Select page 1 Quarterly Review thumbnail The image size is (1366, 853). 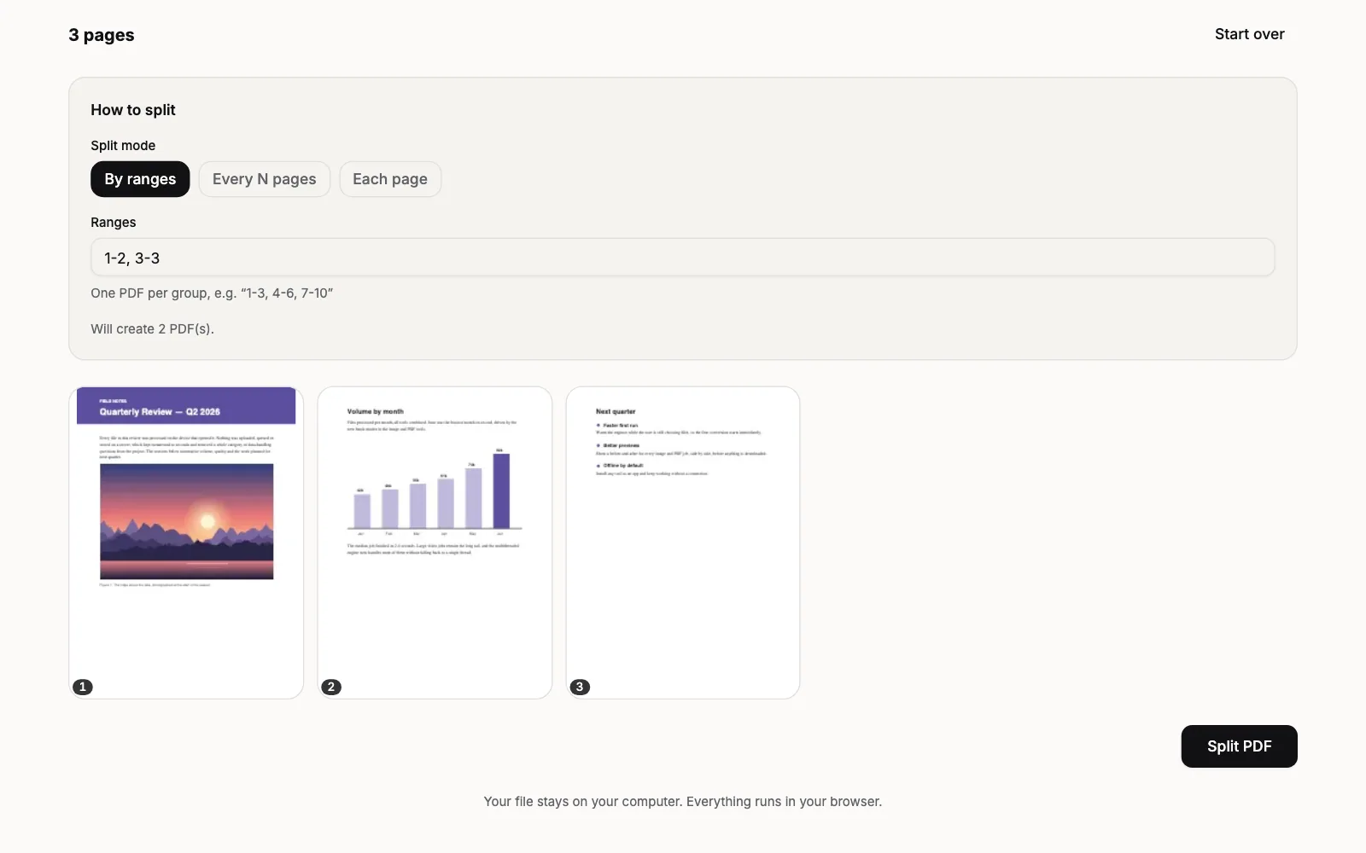coord(186,543)
